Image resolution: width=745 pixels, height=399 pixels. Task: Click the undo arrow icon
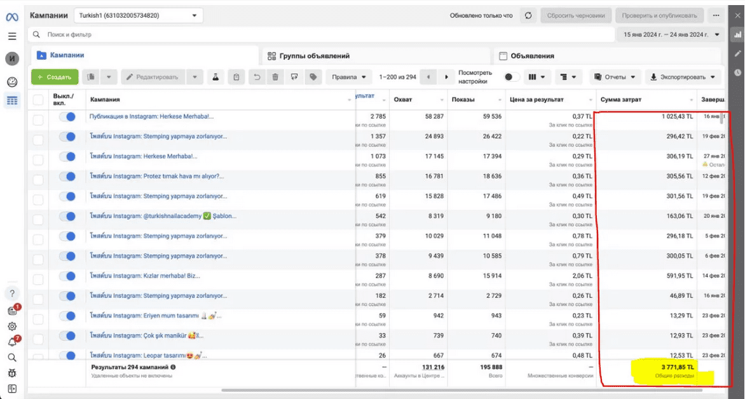[x=257, y=77]
